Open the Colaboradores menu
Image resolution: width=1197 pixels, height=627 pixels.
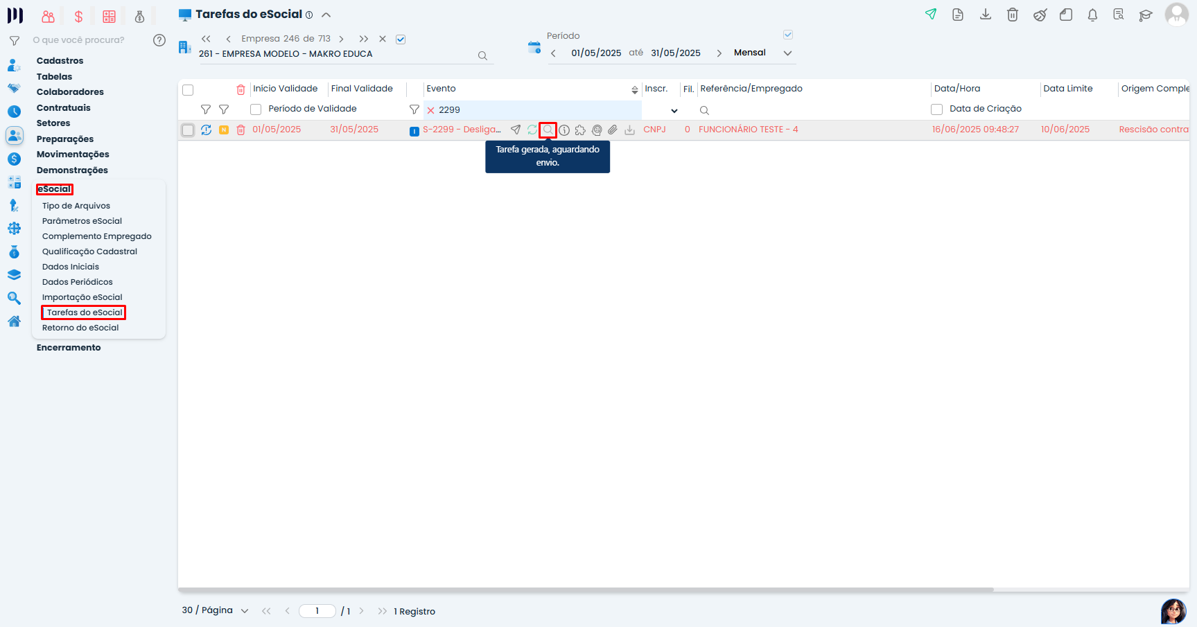pos(70,92)
